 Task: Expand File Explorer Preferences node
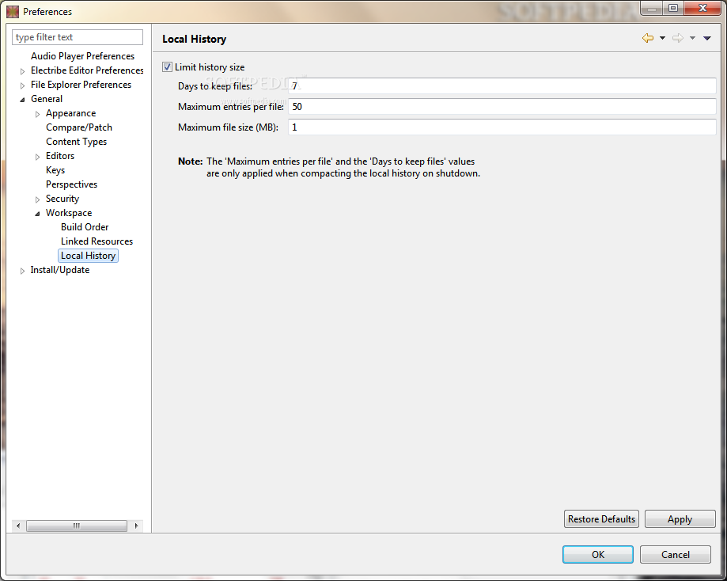coord(22,85)
